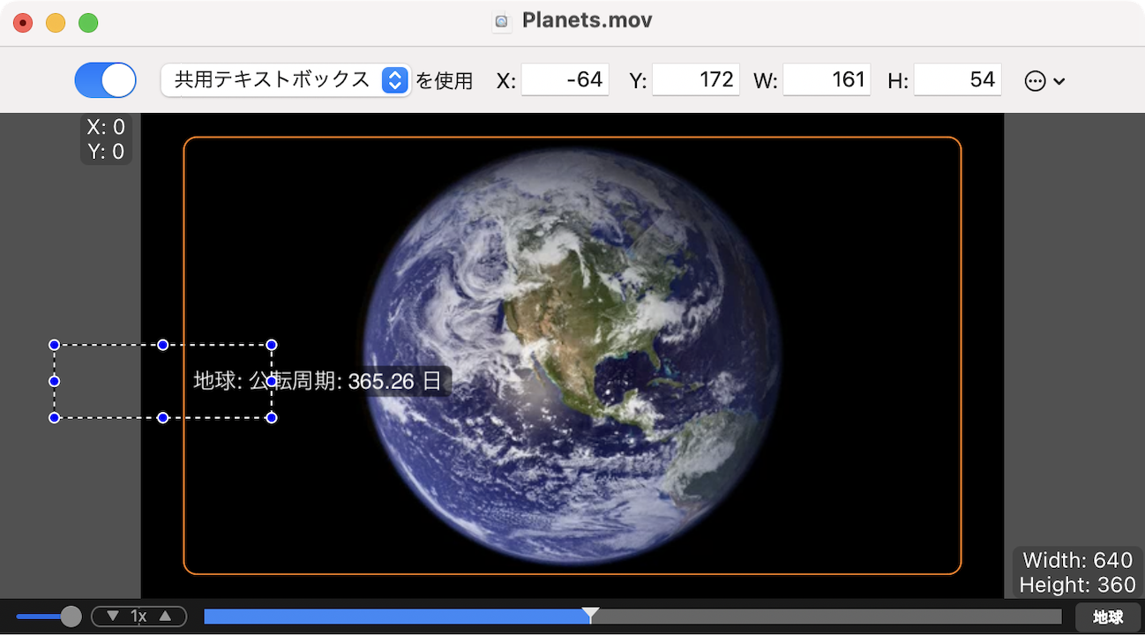The height and width of the screenshot is (635, 1145).
Task: Close the Planets.mov window with red button
Action: 23,23
